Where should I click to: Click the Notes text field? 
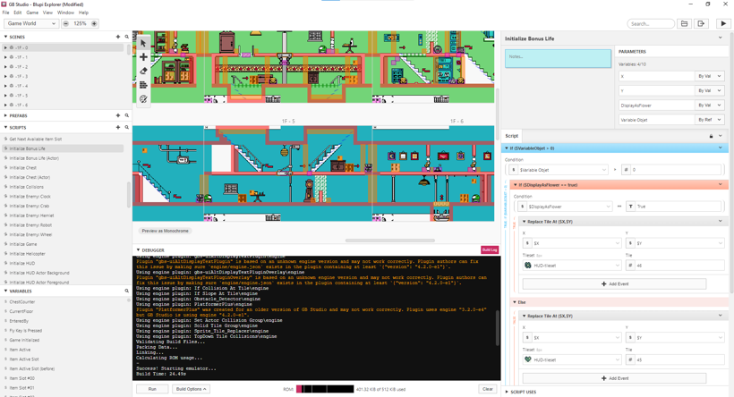tap(558, 58)
